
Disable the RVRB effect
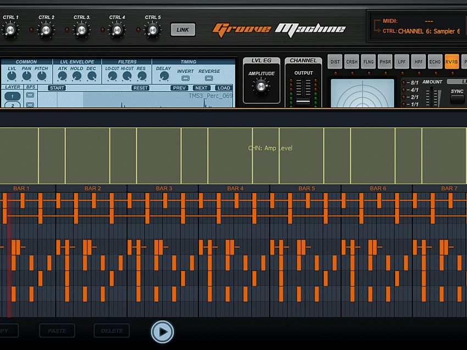pos(452,62)
